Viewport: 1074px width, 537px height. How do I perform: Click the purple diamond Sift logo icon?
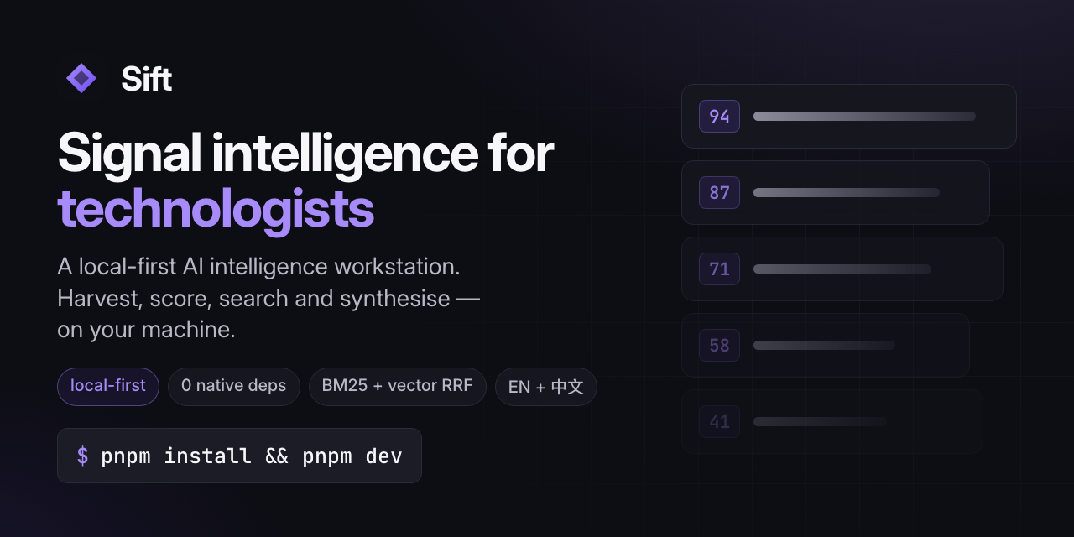(81, 79)
